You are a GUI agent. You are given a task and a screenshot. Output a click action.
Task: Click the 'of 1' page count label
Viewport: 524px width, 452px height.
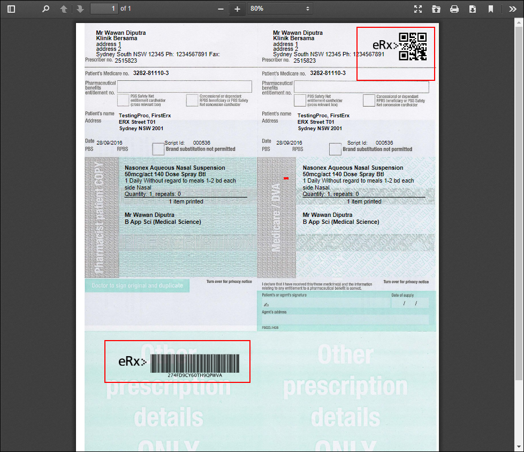(x=126, y=9)
